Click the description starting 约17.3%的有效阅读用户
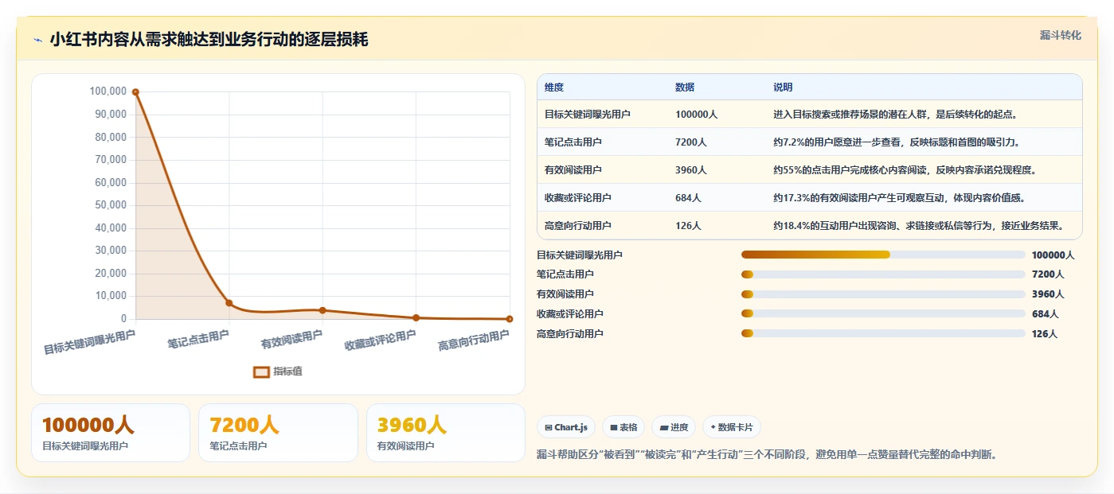This screenshot has height=494, width=1114. [x=900, y=198]
